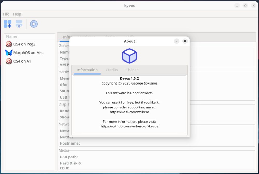Click the CD 0: label
This screenshot has width=259, height=174.
(64, 168)
